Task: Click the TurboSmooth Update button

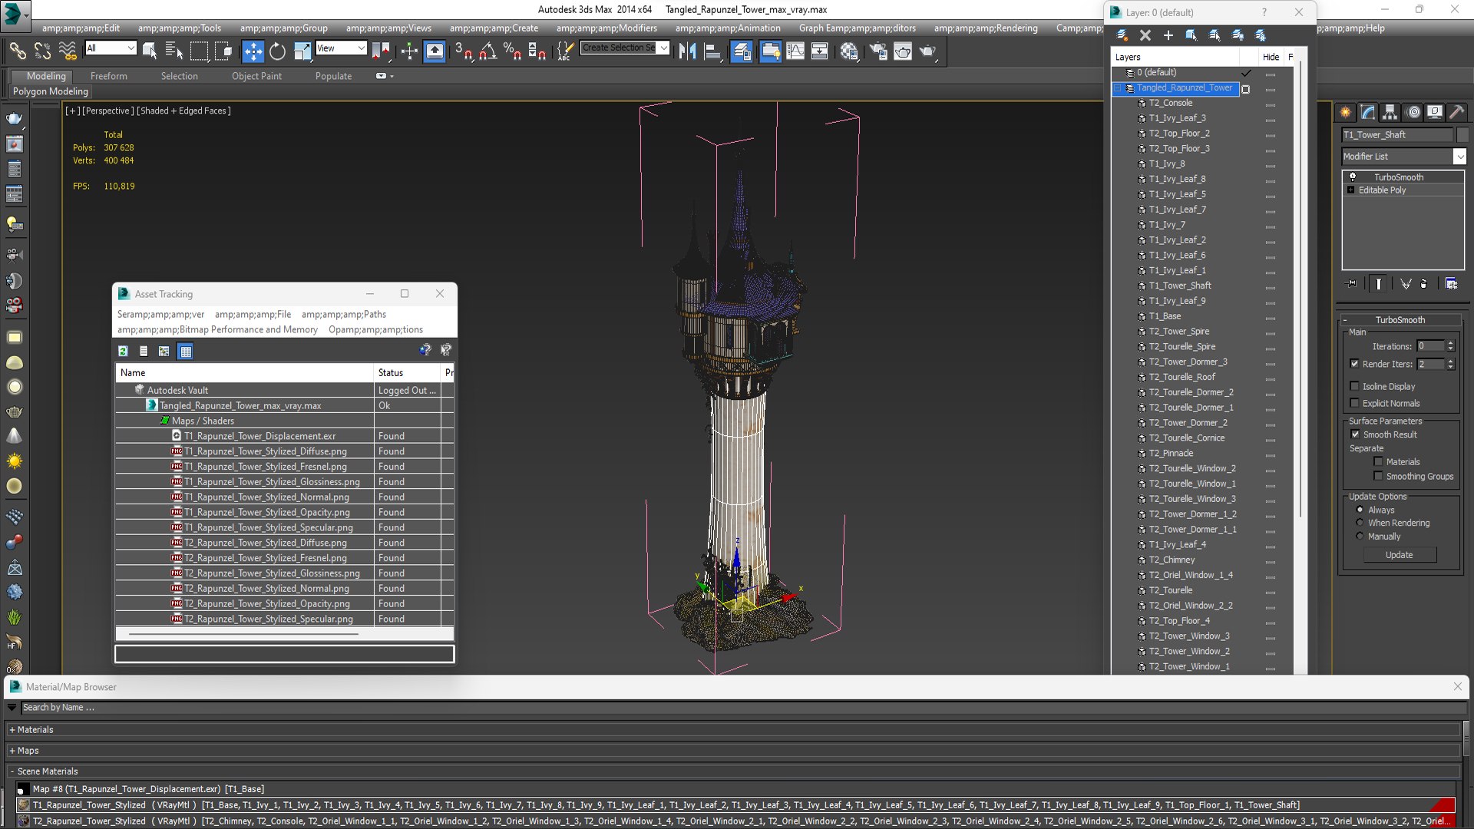Action: [1399, 554]
